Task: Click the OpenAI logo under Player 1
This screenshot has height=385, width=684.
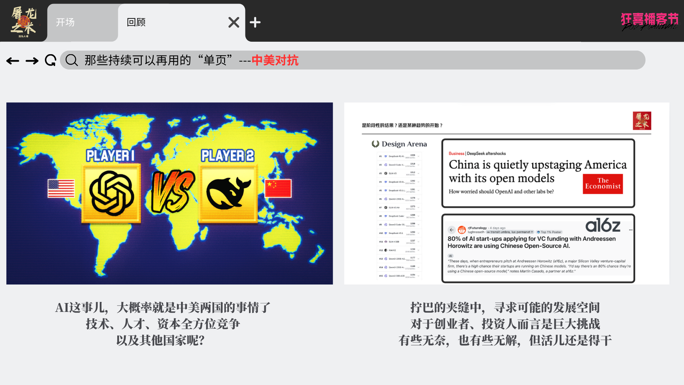Action: [112, 193]
